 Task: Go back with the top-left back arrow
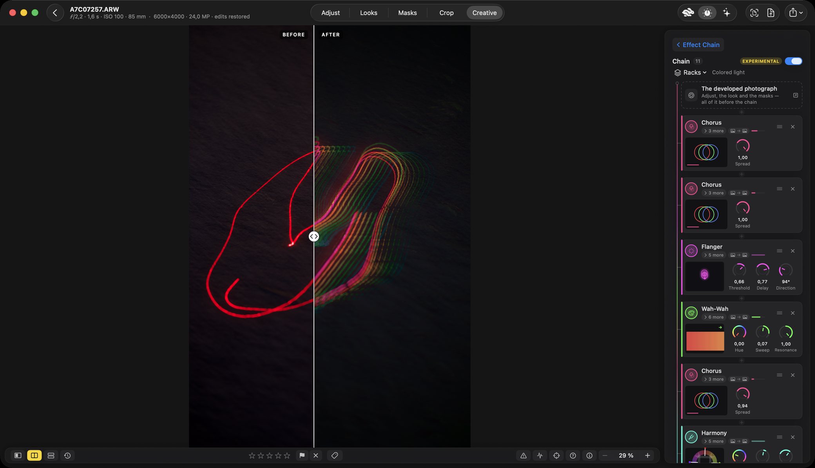[x=55, y=13]
